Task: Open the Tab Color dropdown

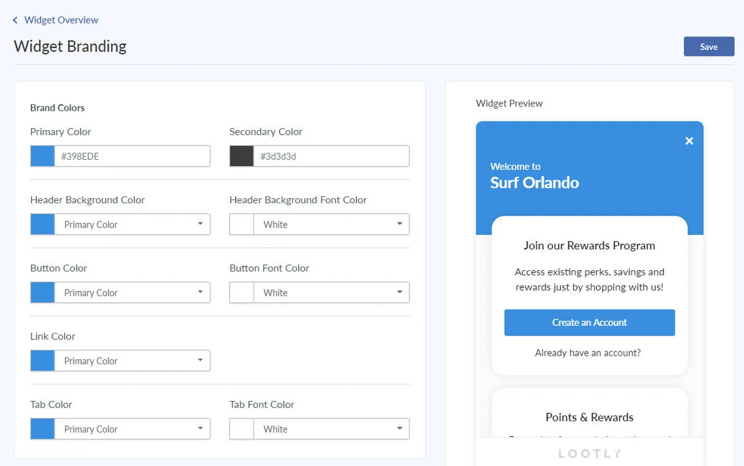Action: click(132, 429)
